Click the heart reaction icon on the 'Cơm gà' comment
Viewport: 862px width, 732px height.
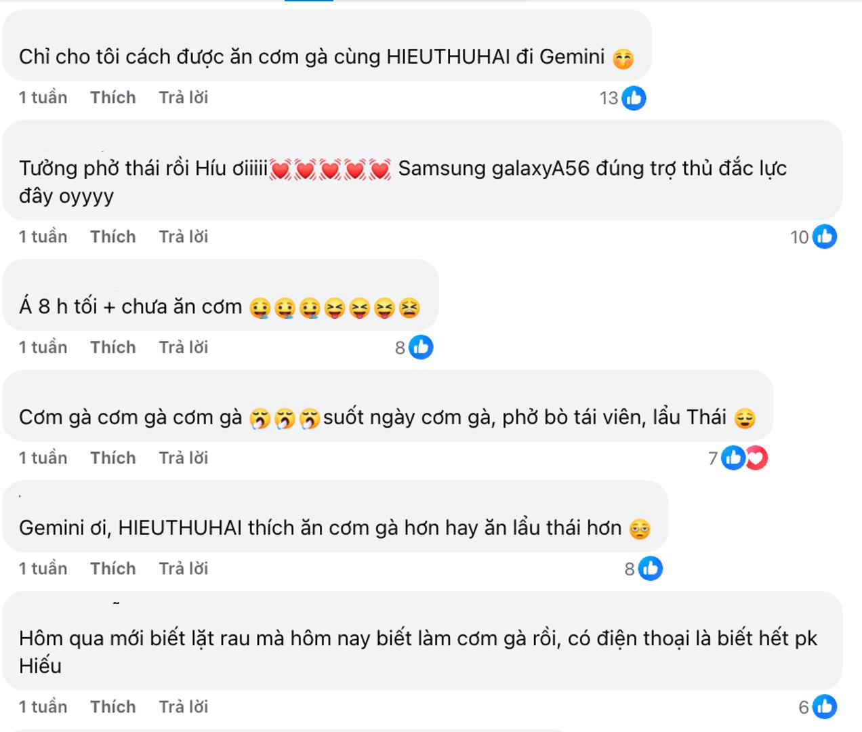point(756,458)
